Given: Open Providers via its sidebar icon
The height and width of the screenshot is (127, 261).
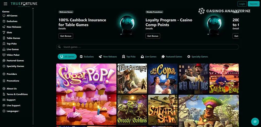Looking at the screenshot, I should 4,74.
